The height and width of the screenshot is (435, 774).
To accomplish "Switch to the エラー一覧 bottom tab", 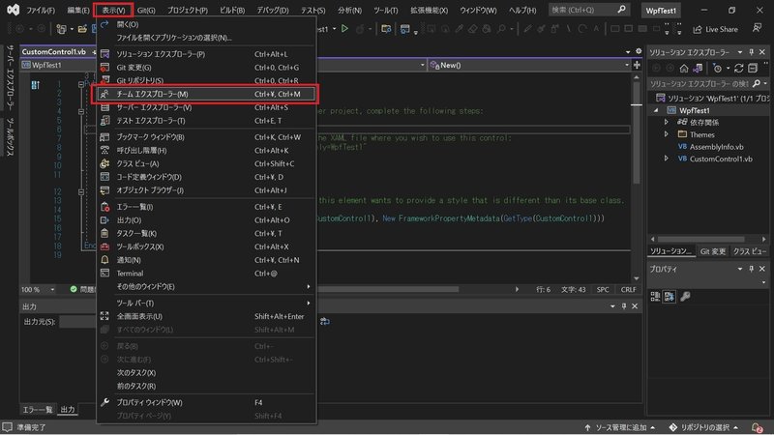I will pos(38,409).
